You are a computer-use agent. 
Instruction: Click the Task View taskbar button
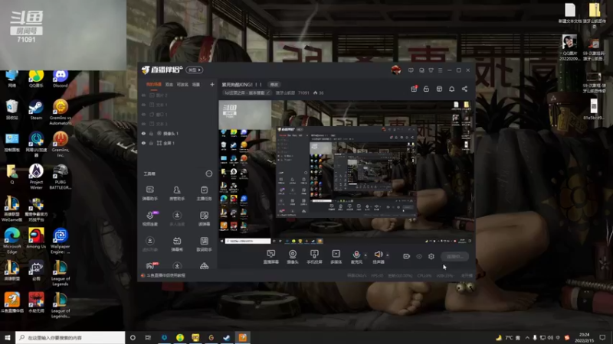[x=148, y=337]
